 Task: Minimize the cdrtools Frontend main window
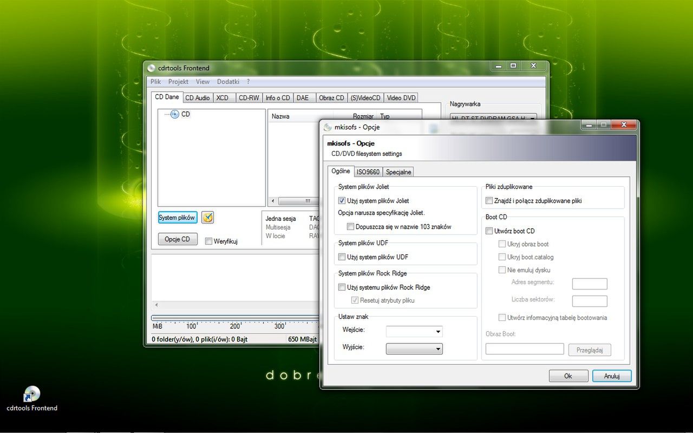coord(498,65)
